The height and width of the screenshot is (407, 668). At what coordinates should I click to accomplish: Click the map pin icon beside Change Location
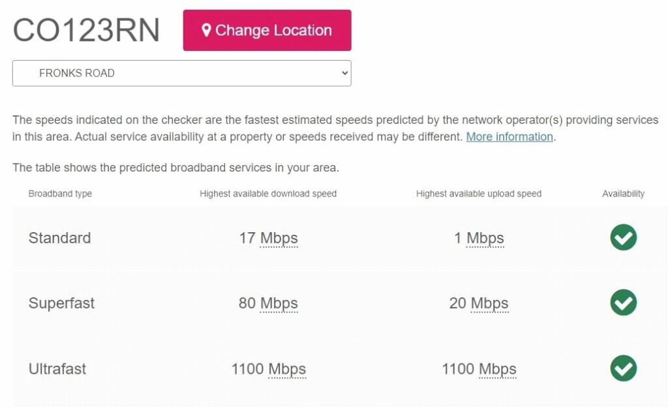tap(206, 30)
